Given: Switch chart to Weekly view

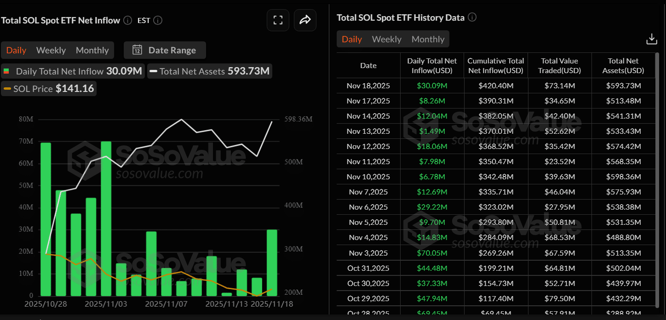Looking at the screenshot, I should (x=51, y=50).
